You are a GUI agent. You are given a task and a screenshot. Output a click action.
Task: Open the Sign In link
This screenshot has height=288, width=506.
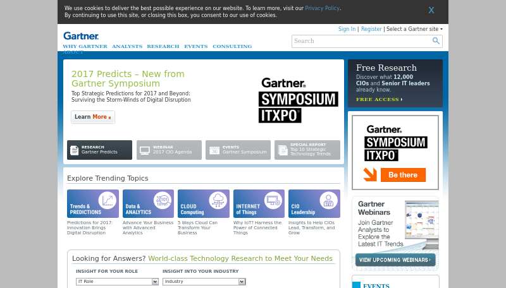coord(347,29)
